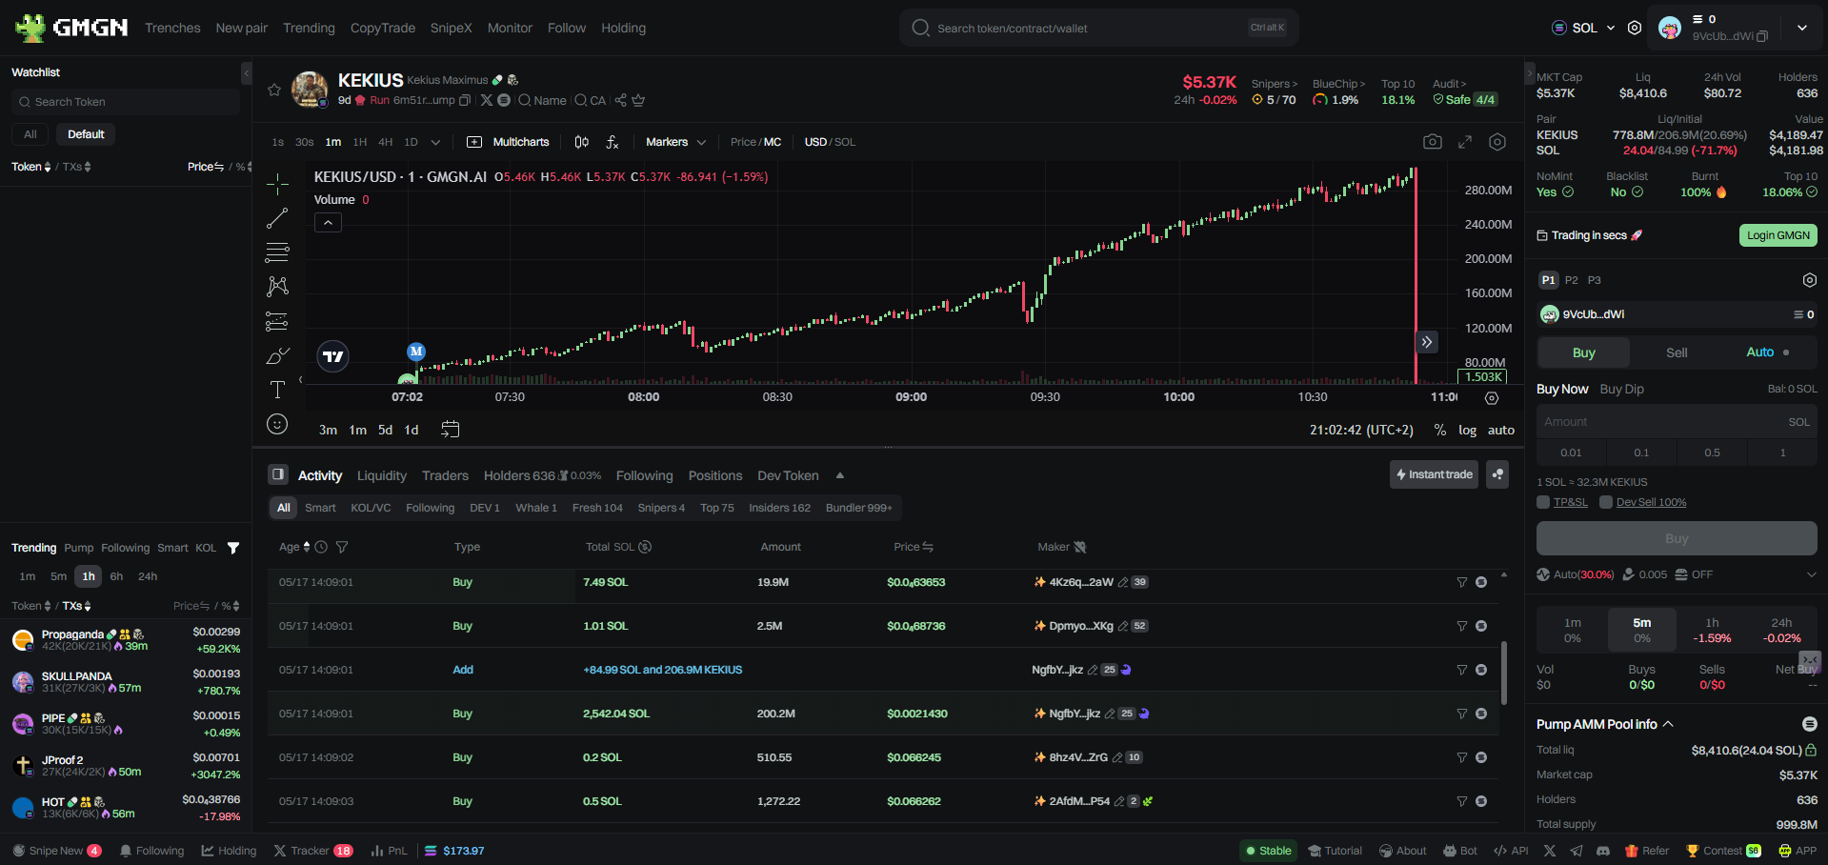Select the text annotation tool
1828x865 pixels.
point(277,389)
